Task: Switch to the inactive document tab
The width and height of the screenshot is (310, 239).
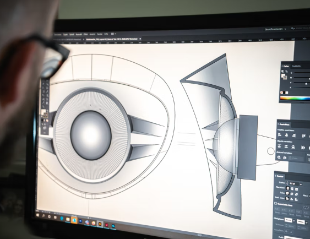Action: (67, 40)
